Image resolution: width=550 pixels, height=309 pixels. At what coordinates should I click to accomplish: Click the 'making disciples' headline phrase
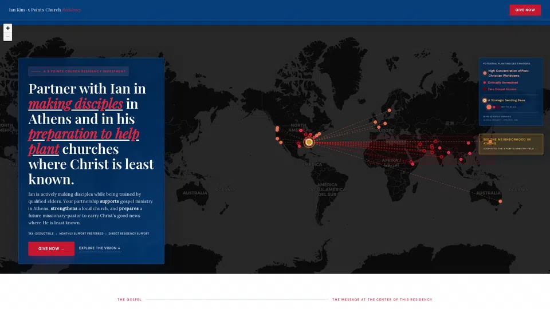coord(76,104)
